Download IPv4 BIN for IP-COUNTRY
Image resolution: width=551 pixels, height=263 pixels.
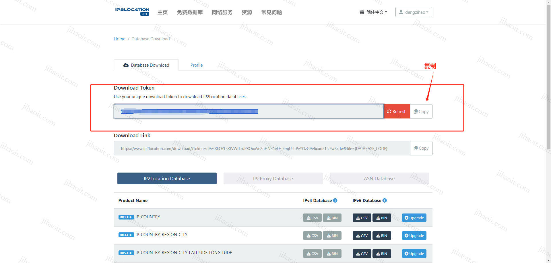click(x=332, y=218)
